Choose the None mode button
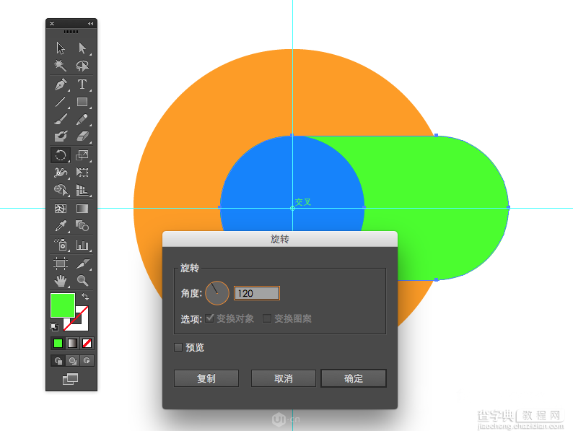Viewport: 573px width, 431px height. click(x=87, y=343)
